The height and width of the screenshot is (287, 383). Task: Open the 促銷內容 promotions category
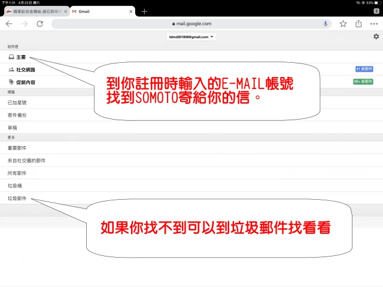pos(191,83)
